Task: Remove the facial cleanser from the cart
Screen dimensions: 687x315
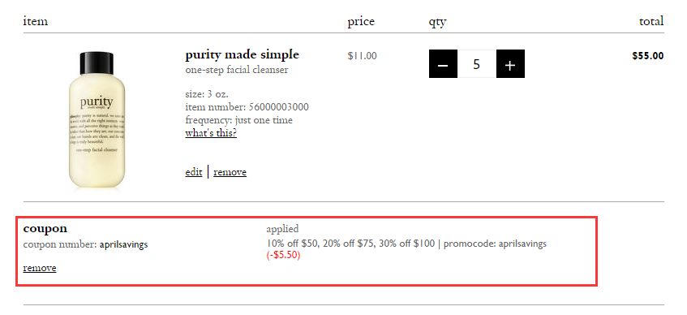Action: (x=230, y=172)
